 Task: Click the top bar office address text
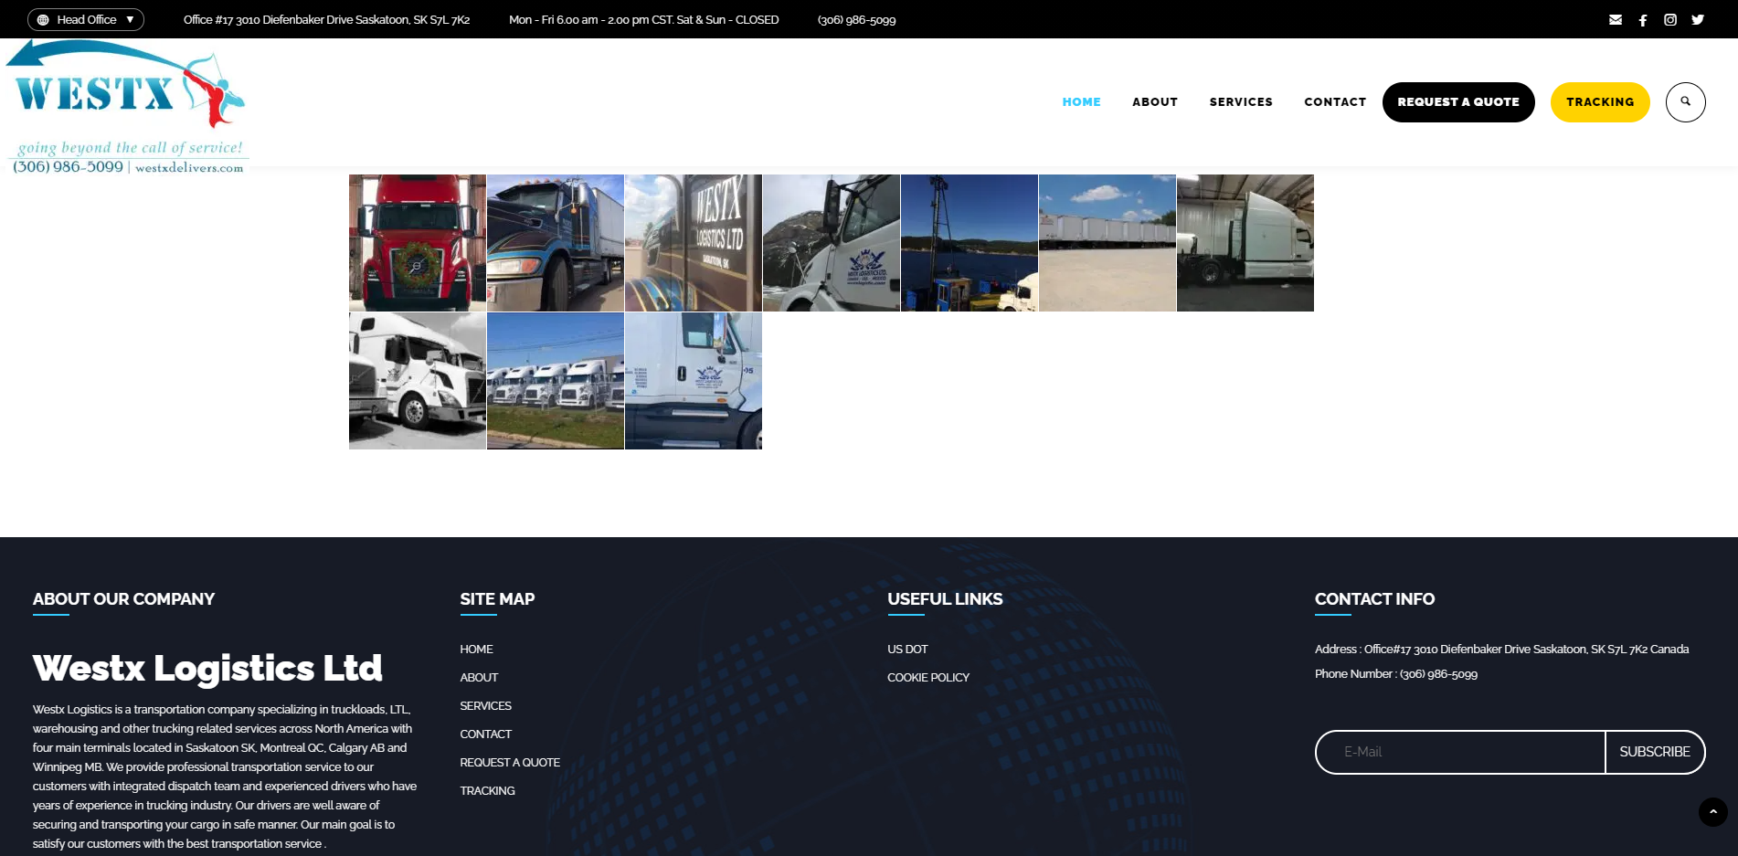(326, 20)
